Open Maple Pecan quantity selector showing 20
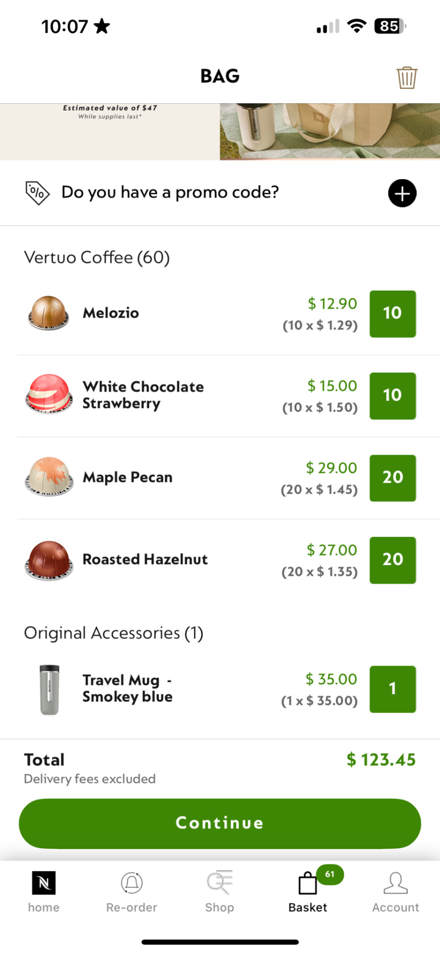The image size is (440, 953). (x=392, y=478)
